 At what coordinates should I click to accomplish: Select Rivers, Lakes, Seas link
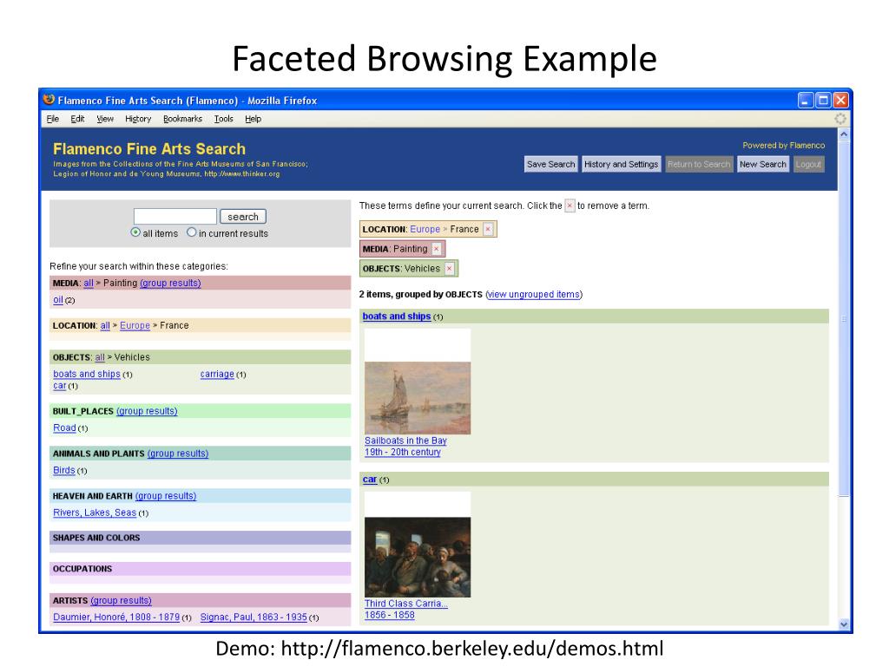click(95, 513)
